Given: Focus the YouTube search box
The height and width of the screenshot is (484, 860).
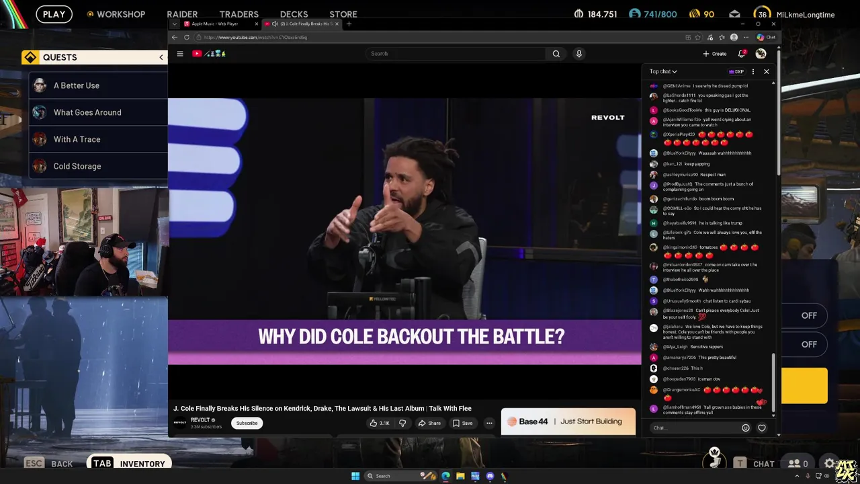Looking at the screenshot, I should pos(457,54).
